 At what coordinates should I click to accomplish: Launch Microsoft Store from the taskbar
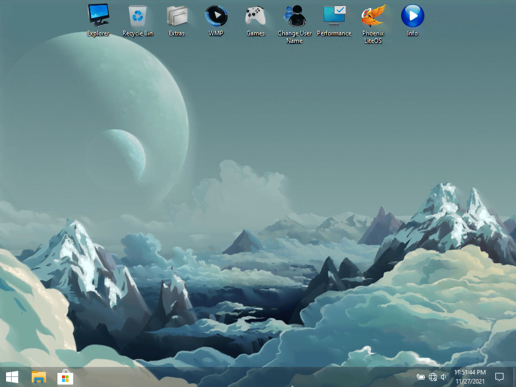[65, 377]
